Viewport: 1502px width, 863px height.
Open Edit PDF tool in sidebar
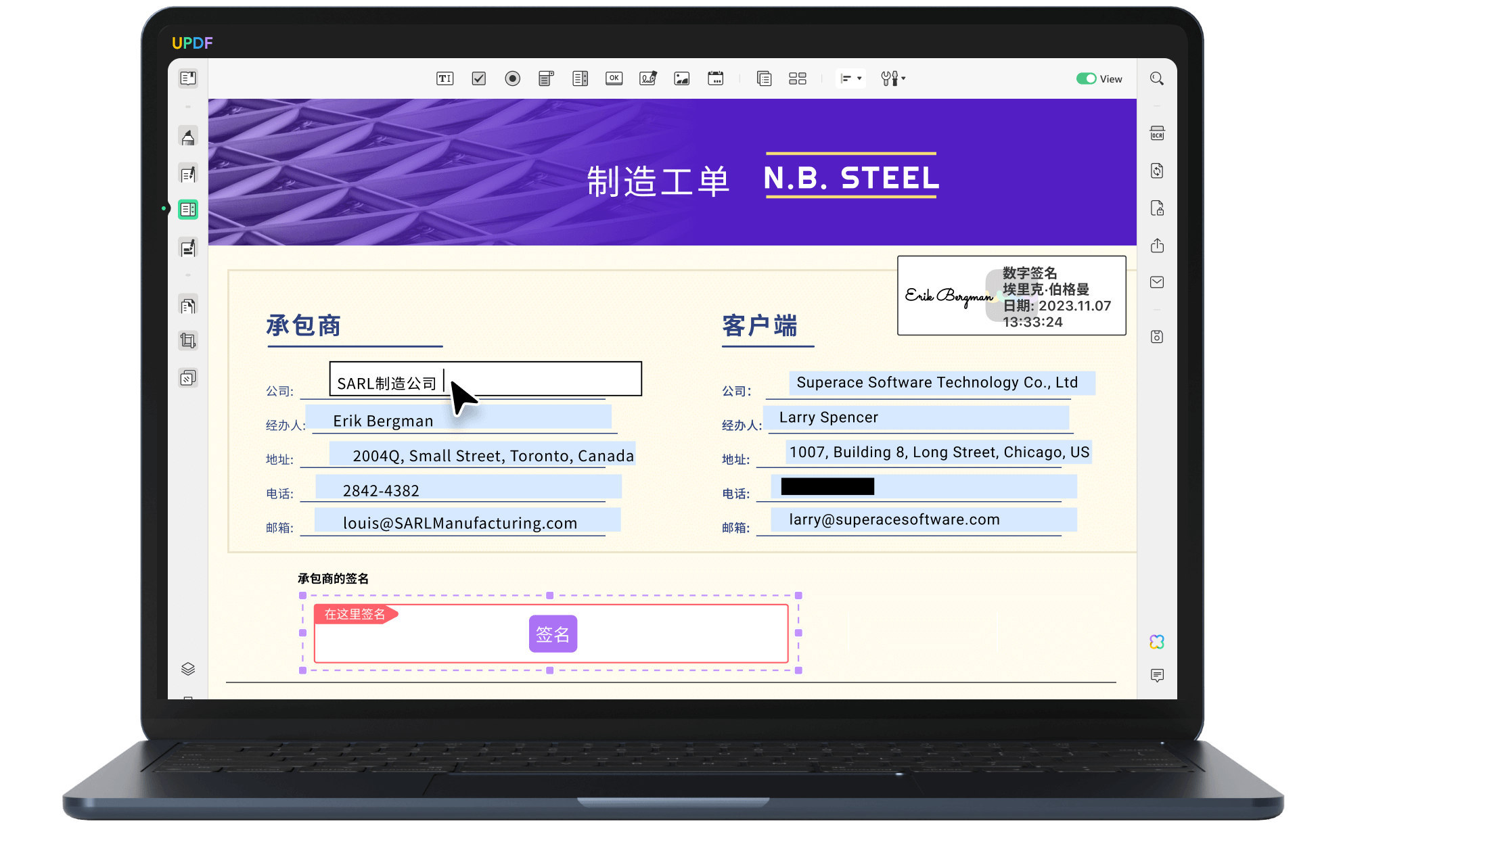click(x=188, y=174)
